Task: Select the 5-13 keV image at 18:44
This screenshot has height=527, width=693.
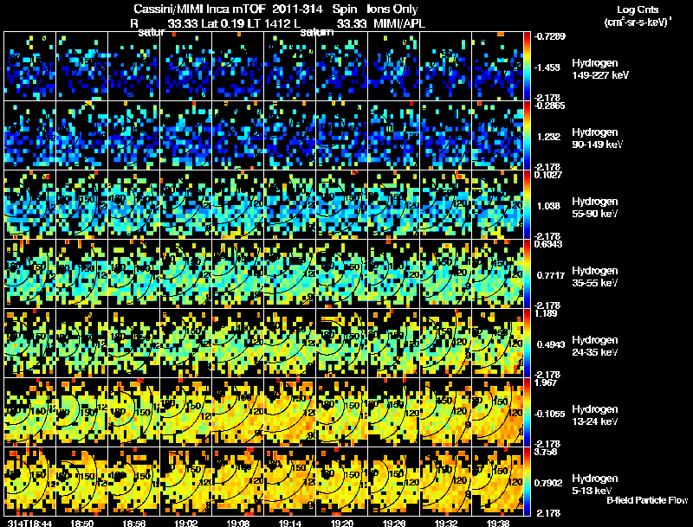Action: 30,482
